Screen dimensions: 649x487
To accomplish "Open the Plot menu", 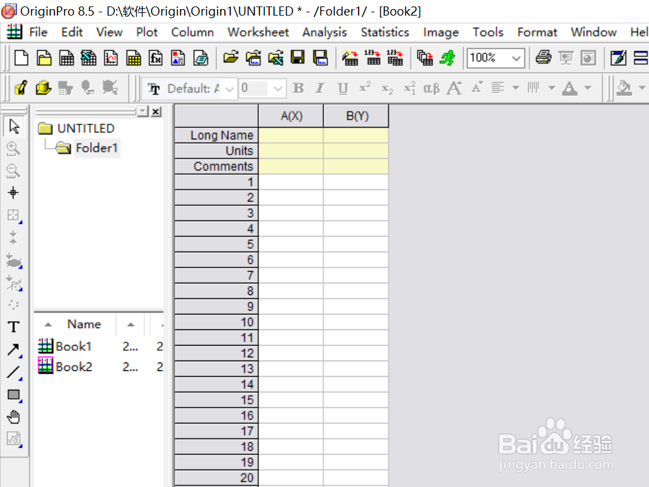I will coord(147,32).
